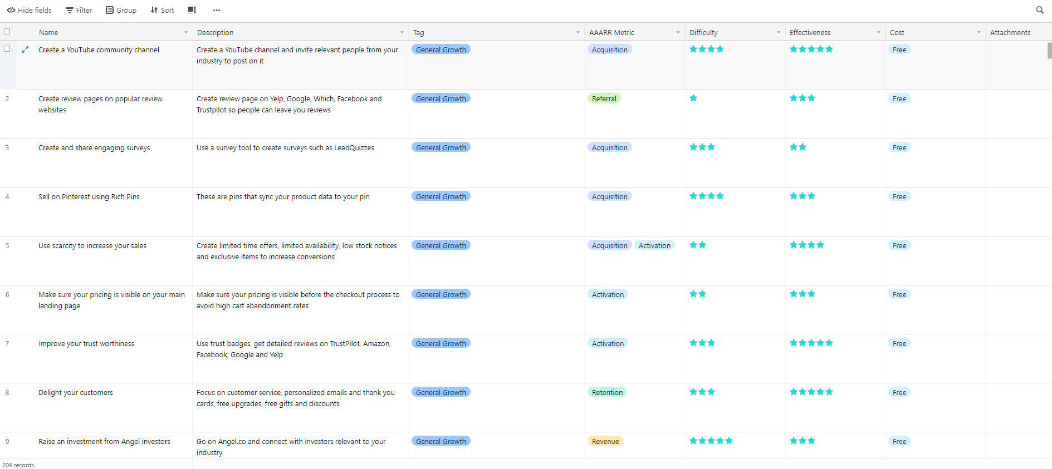Click the Effectiveness column header label
Viewport: 1052px width, 469px height.
(x=810, y=32)
